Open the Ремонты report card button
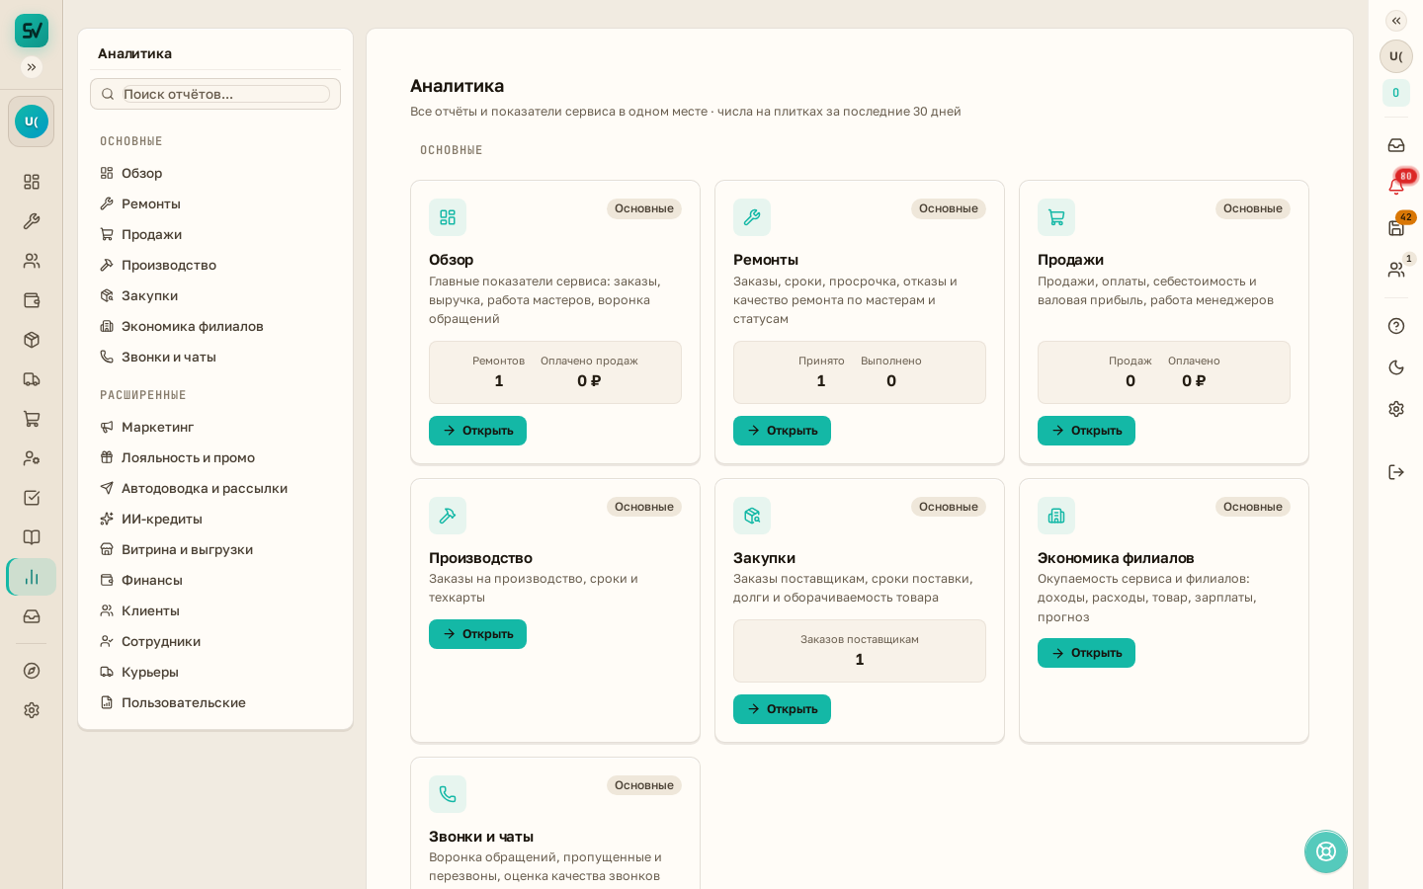Screen dimensions: 1423x889 pos(782,431)
